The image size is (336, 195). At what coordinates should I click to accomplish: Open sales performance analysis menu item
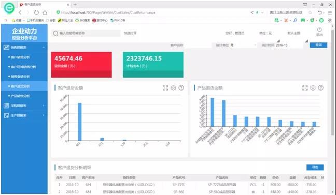(20, 77)
